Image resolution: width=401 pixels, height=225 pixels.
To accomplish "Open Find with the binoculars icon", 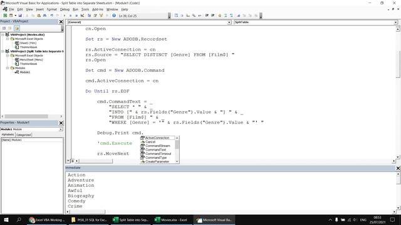I will click(x=44, y=16).
